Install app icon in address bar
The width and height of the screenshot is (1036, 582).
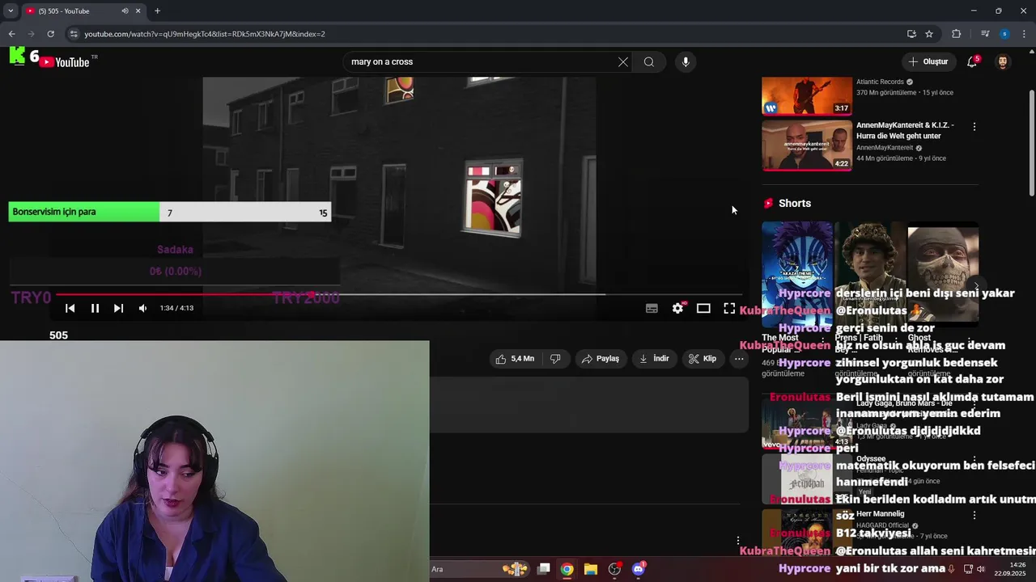click(911, 34)
